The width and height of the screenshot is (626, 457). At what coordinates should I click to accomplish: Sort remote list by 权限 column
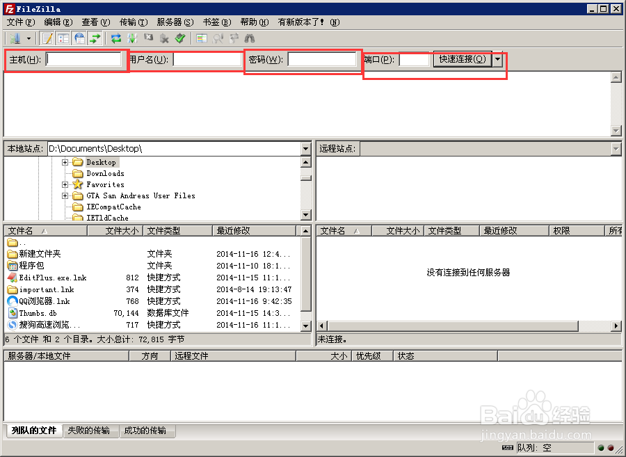(x=577, y=231)
